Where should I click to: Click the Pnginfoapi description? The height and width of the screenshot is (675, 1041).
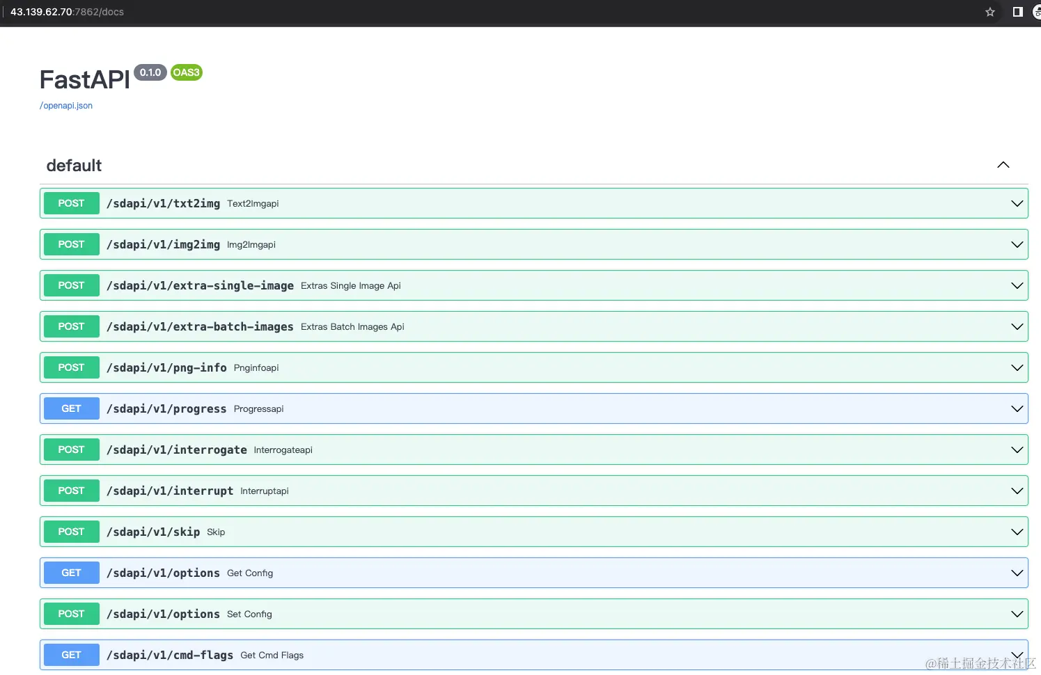point(256,368)
